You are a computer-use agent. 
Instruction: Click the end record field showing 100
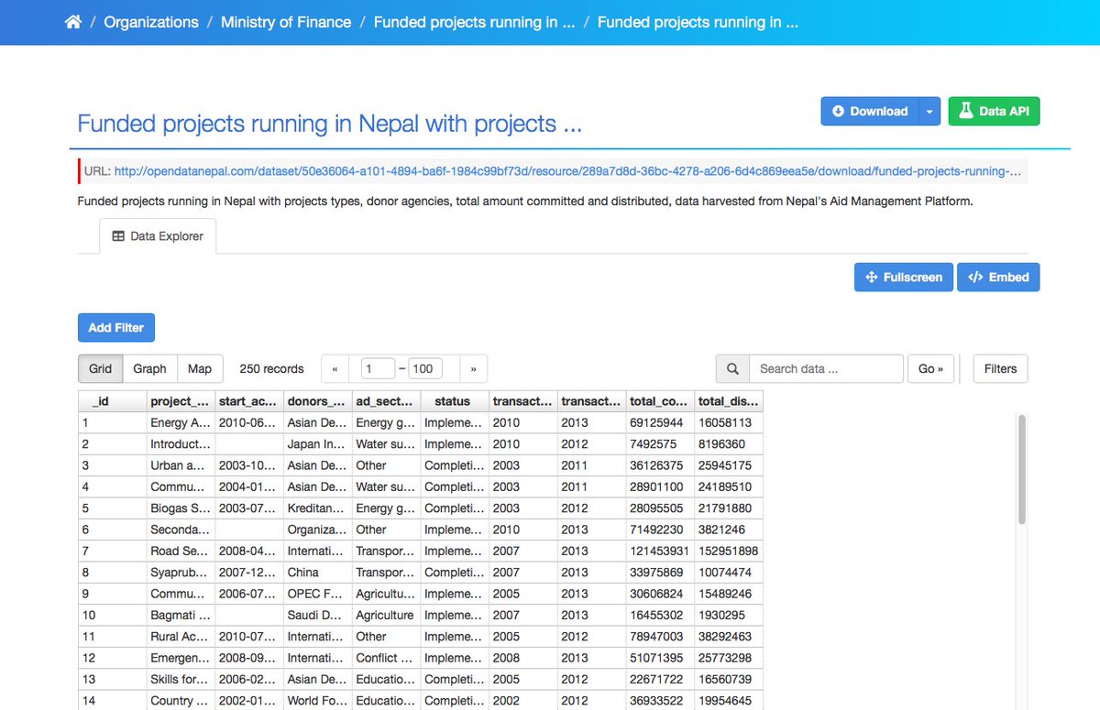pyautogui.click(x=425, y=368)
